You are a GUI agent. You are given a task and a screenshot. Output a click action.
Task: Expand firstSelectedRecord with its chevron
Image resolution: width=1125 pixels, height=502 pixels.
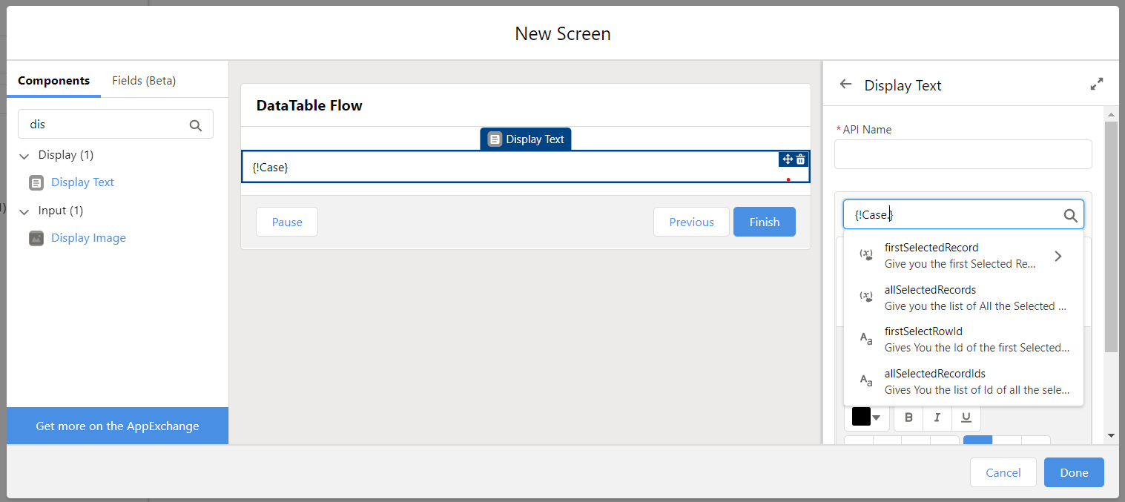pyautogui.click(x=1058, y=255)
